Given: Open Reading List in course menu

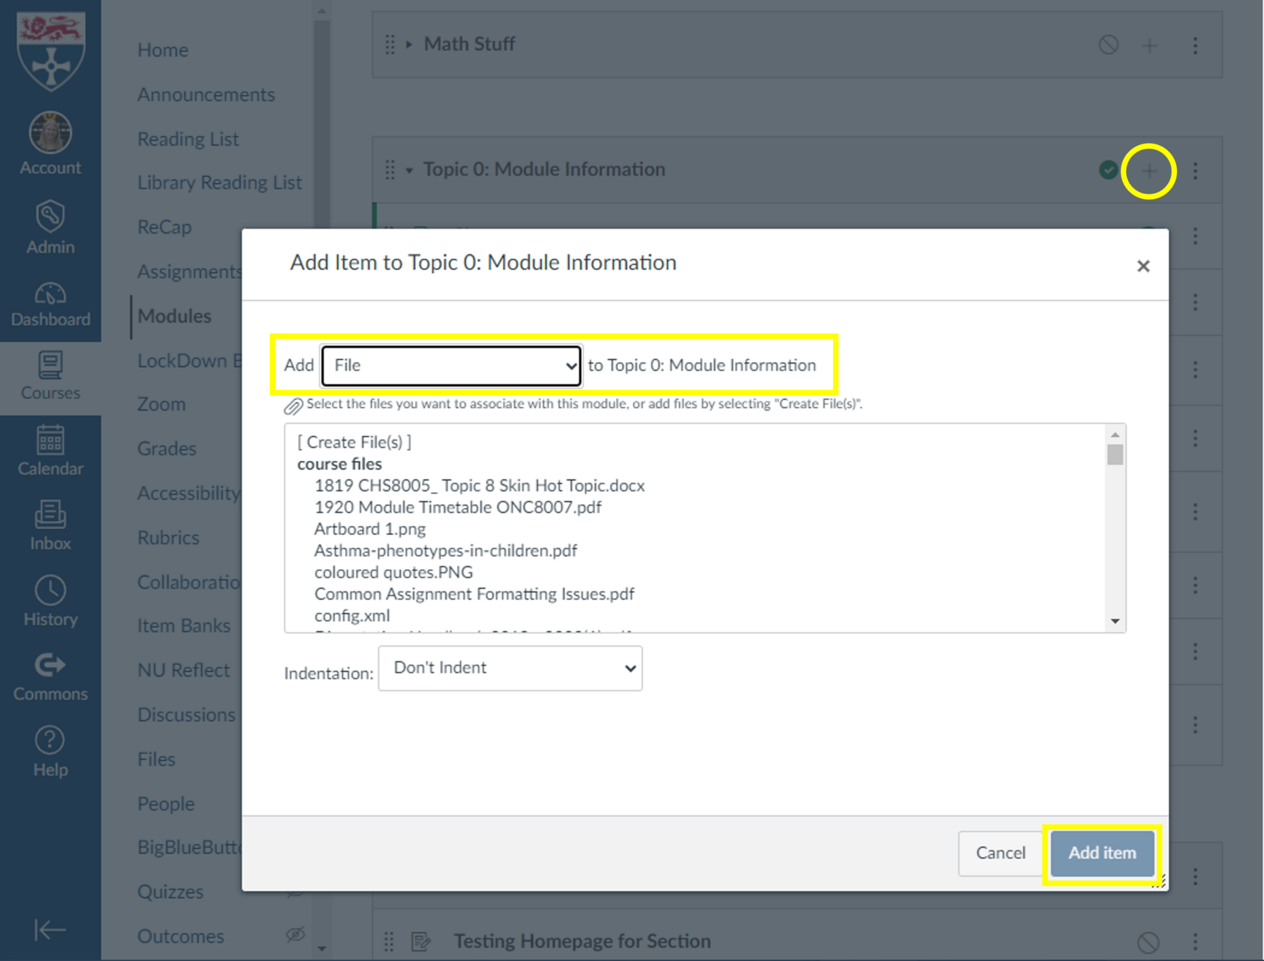Looking at the screenshot, I should point(188,139).
